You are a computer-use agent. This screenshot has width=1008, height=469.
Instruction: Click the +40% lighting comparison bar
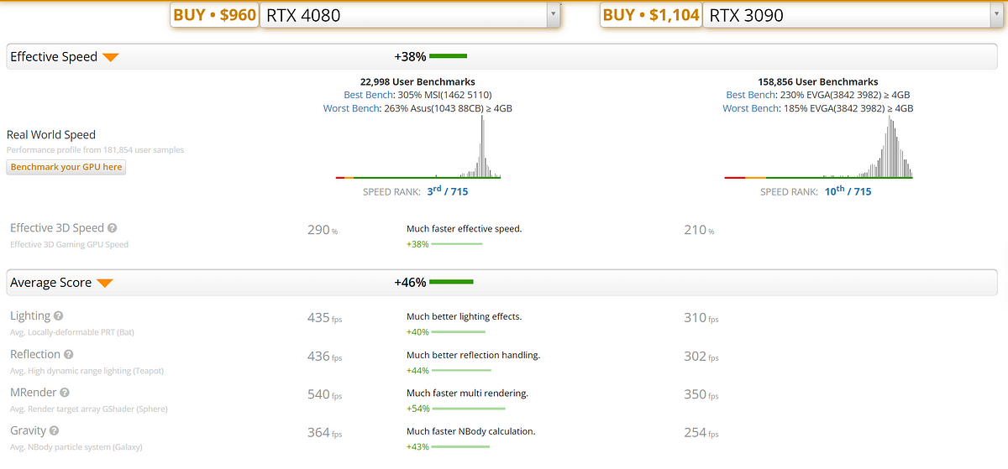[x=459, y=332]
